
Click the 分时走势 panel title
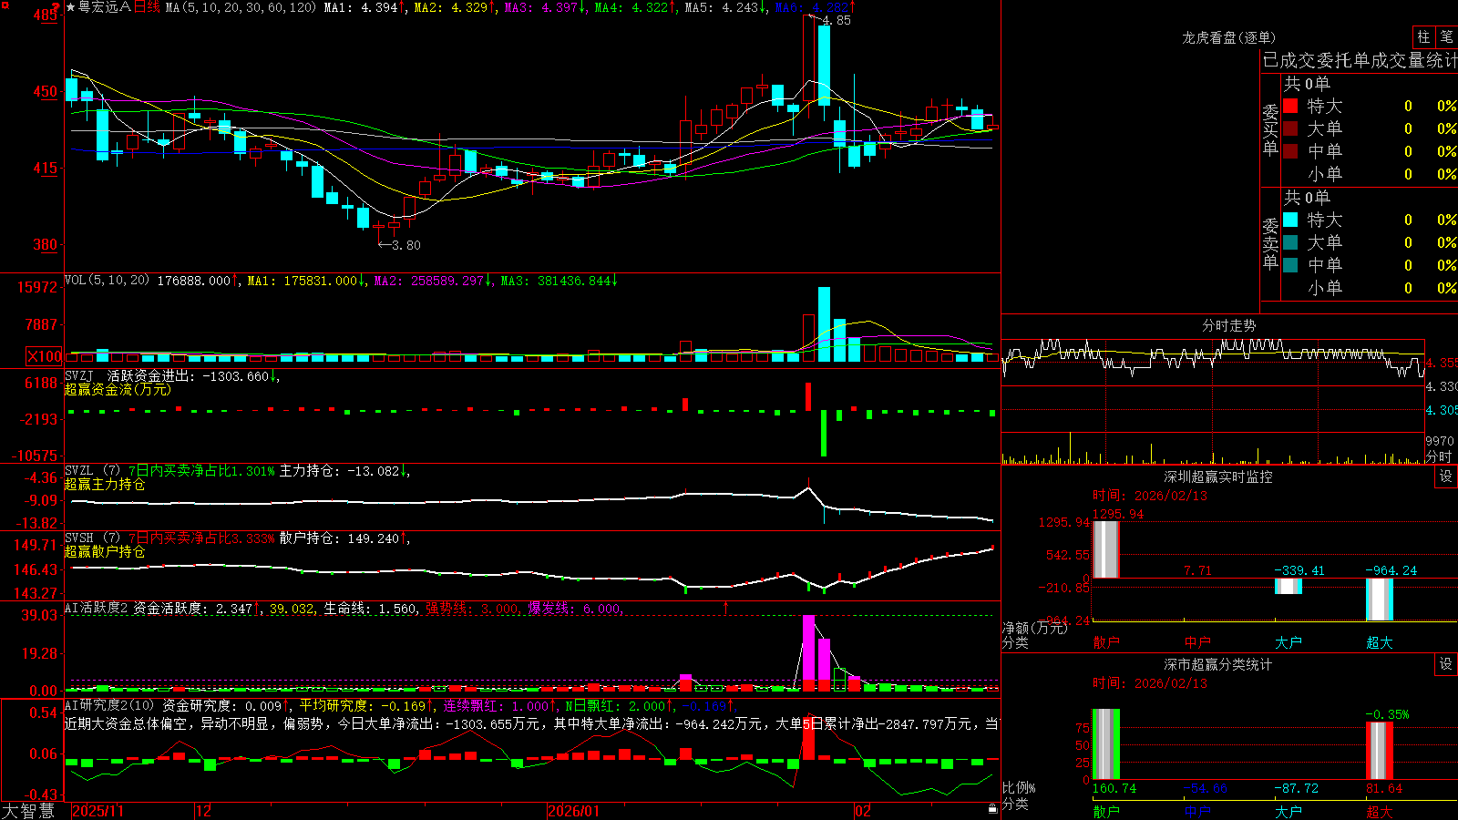[1228, 325]
